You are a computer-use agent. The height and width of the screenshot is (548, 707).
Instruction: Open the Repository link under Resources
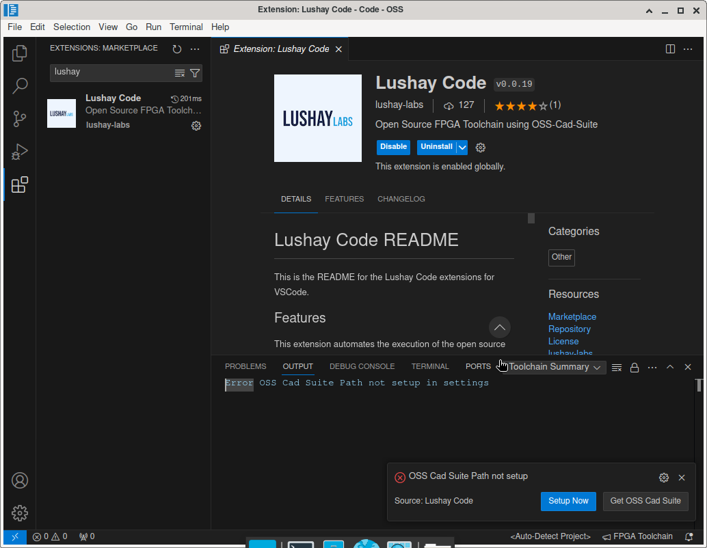pyautogui.click(x=569, y=329)
